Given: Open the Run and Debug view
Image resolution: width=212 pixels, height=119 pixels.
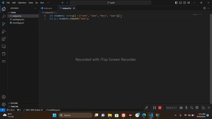Looking at the screenshot, I should click(4, 31).
